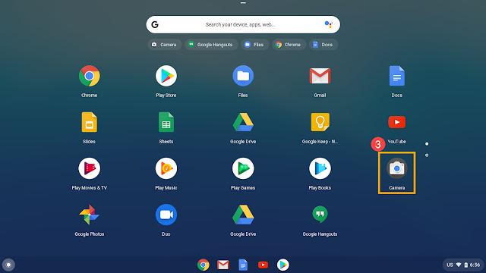
Task: Open the status tray showing time 6:56
Action: 463,265
